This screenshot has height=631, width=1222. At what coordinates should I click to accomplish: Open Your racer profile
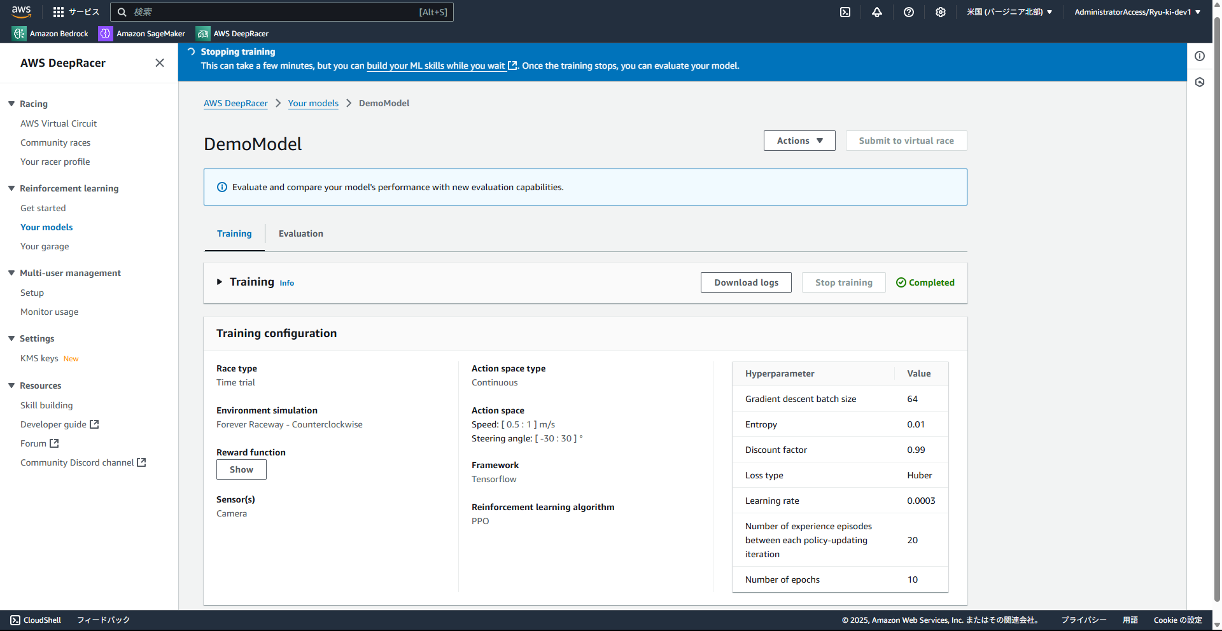click(x=55, y=162)
